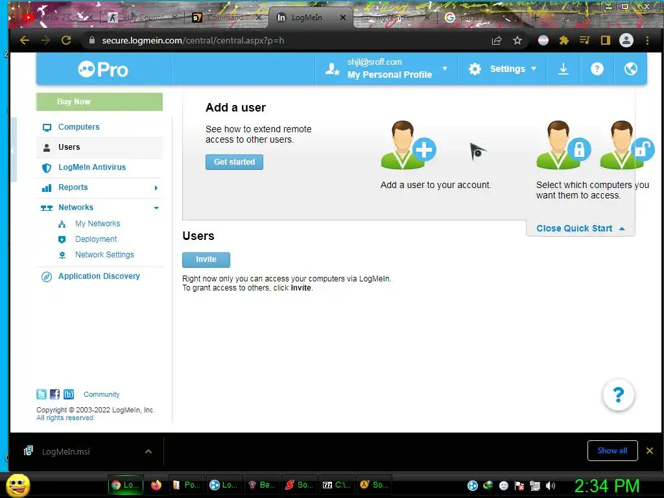Click the striped round extension icon

pos(543,40)
